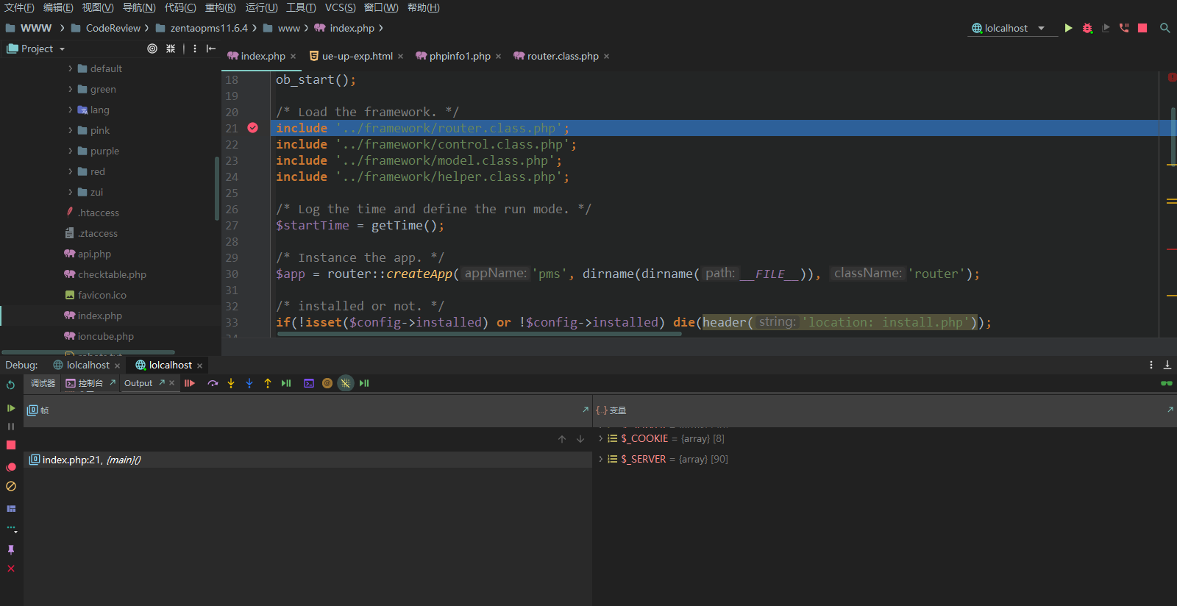The image size is (1177, 606).
Task: Click the Debug bug icon in top toolbar
Action: (1087, 28)
